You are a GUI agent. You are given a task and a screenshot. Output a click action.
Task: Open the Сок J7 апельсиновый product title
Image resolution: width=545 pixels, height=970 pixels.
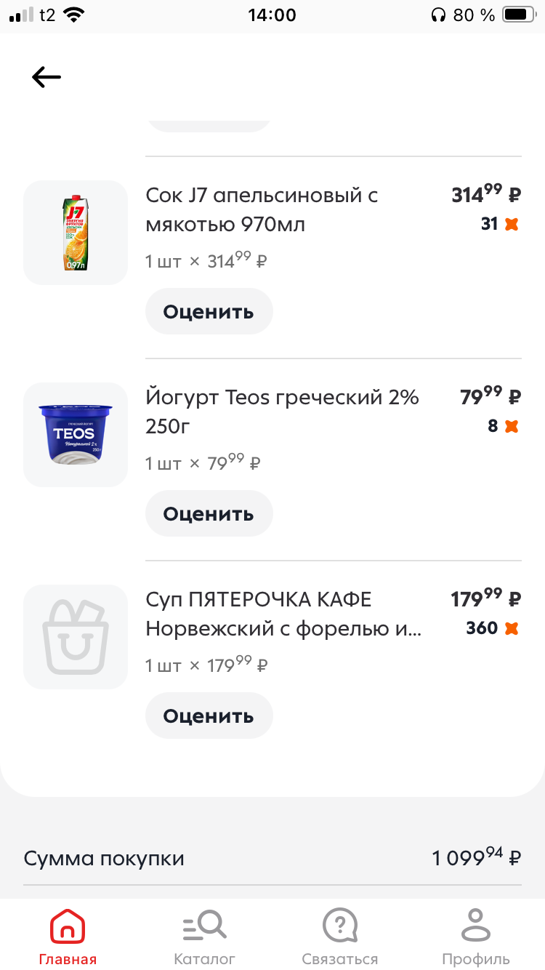[x=262, y=209]
